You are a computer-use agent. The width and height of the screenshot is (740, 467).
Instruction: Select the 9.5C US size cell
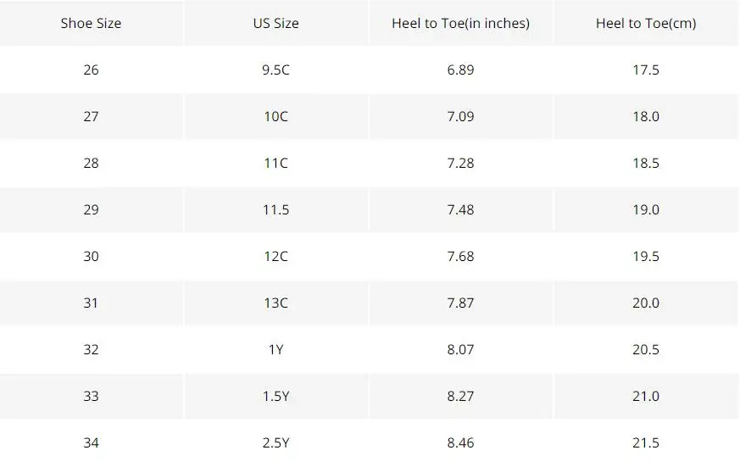(x=276, y=69)
